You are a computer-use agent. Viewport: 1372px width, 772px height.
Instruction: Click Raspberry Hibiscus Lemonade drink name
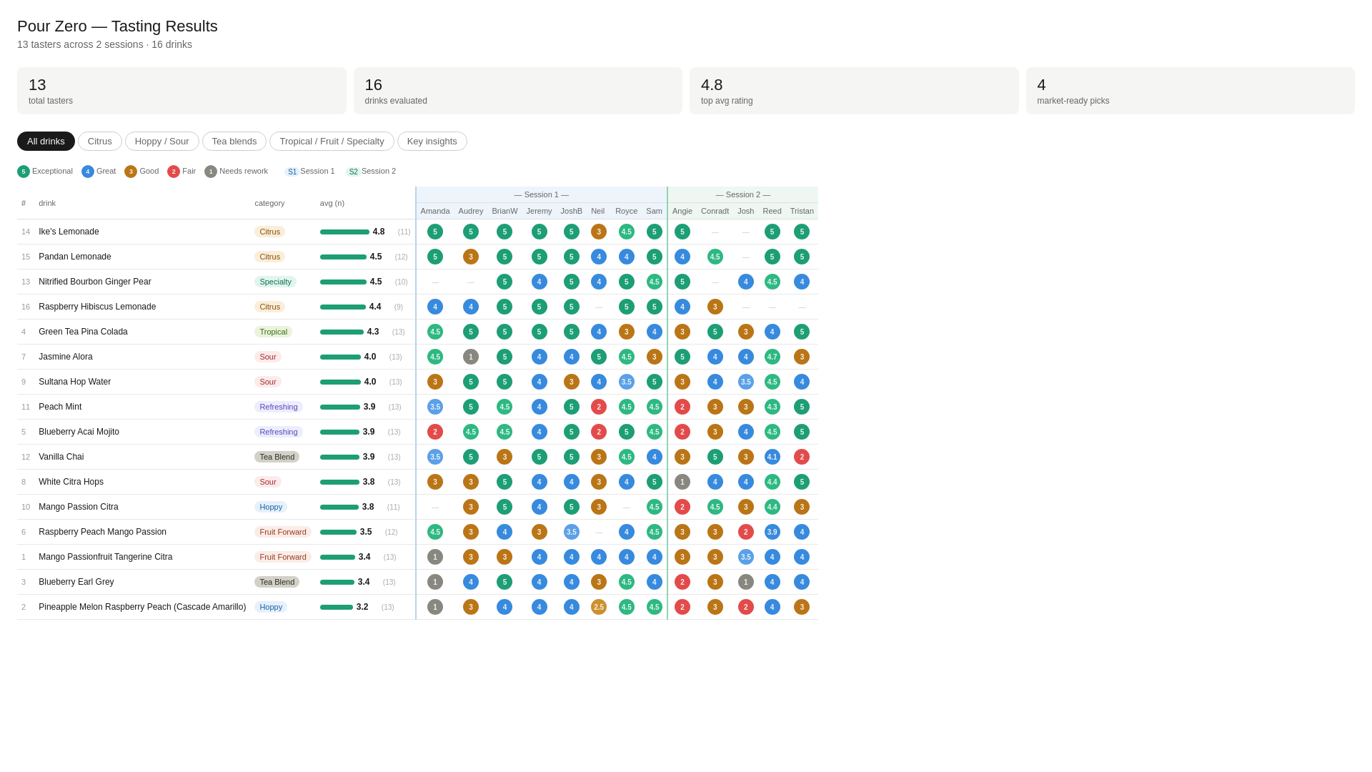click(x=97, y=307)
